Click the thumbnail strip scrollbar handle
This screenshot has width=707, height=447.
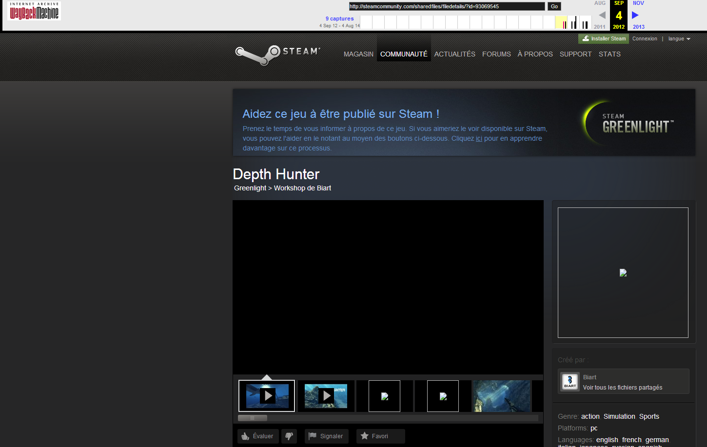253,418
